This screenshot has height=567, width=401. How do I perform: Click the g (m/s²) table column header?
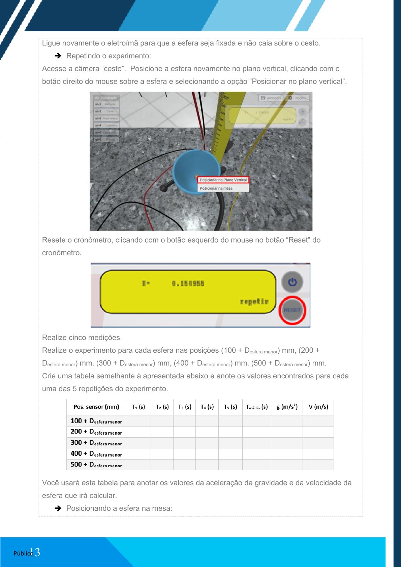pos(287,407)
